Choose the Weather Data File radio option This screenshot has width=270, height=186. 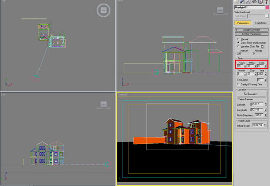click(238, 47)
